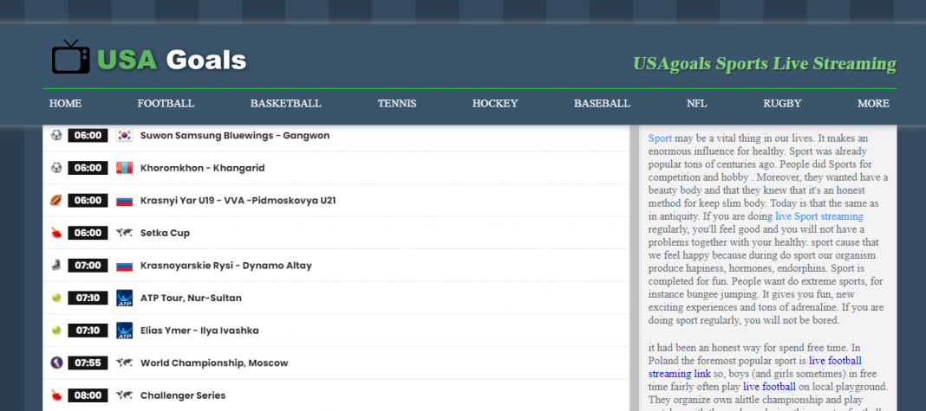926x411 pixels.
Task: Open the HOME menu item
Action: tap(65, 103)
